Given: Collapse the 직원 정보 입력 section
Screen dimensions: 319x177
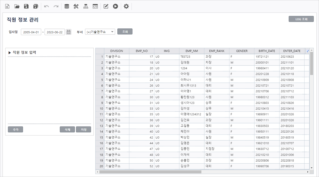Looking at the screenshot, I should pyautogui.click(x=10, y=53).
